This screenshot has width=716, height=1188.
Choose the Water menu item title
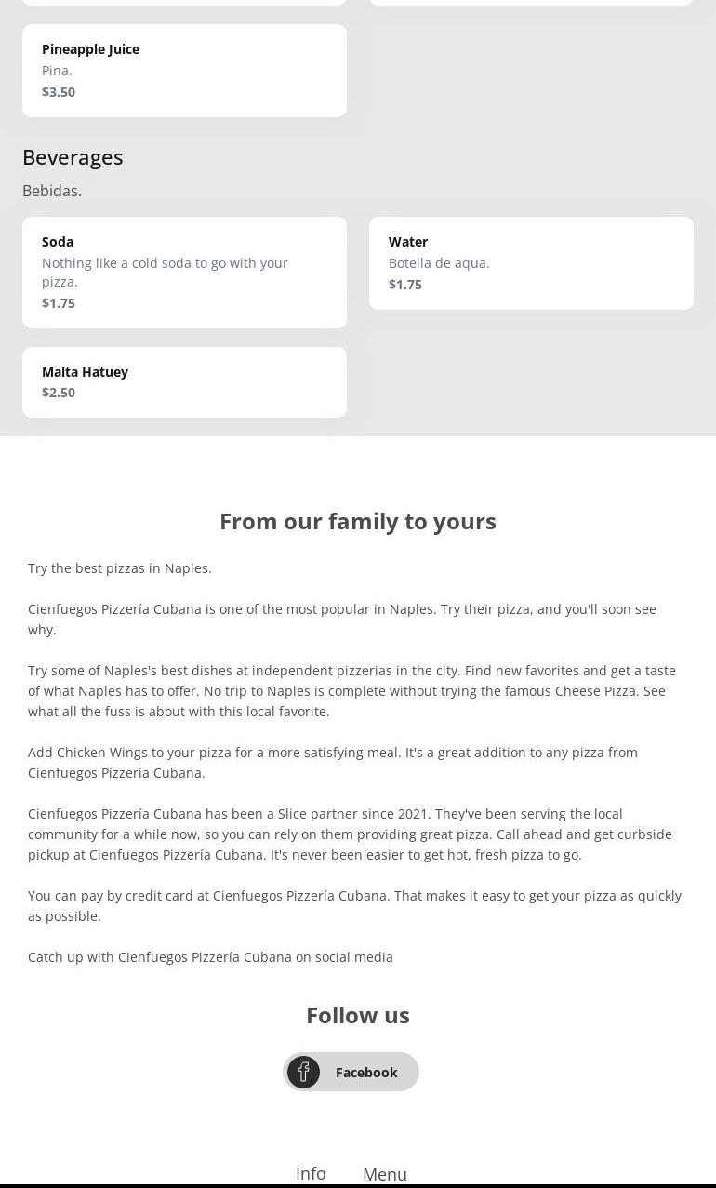tap(408, 242)
